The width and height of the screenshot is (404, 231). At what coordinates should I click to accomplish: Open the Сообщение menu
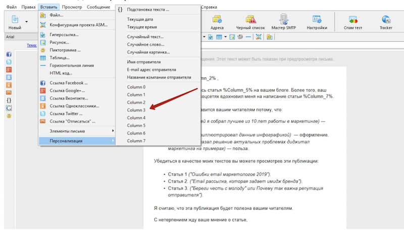coord(98,7)
